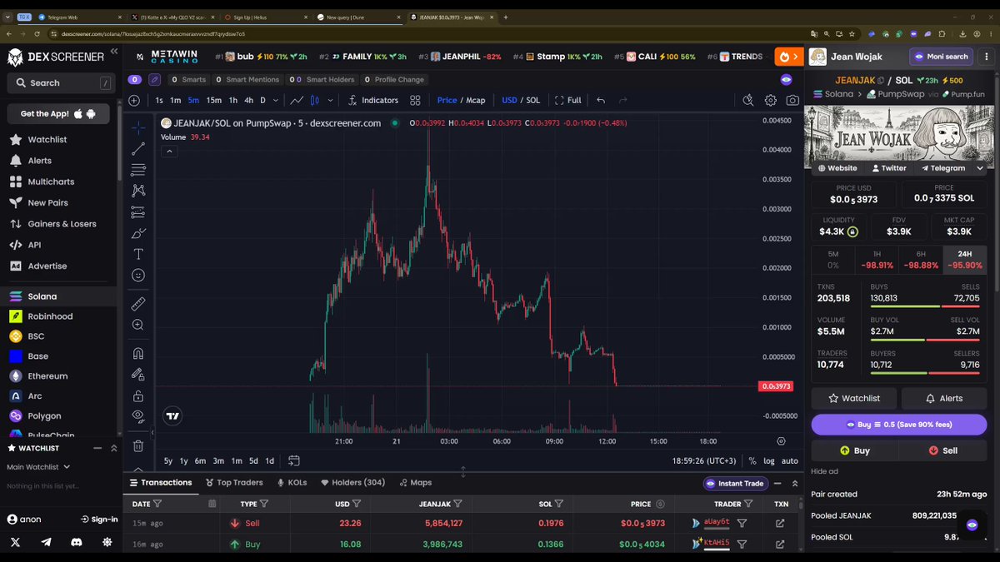Toggle magnet mode for drawings

[x=138, y=353]
